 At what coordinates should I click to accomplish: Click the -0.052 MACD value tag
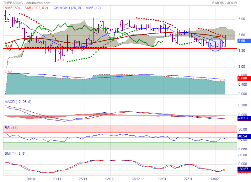pos(244,118)
